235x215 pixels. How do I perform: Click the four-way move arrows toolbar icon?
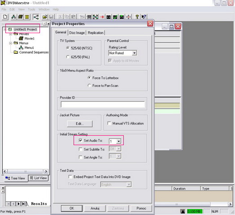point(128,17)
